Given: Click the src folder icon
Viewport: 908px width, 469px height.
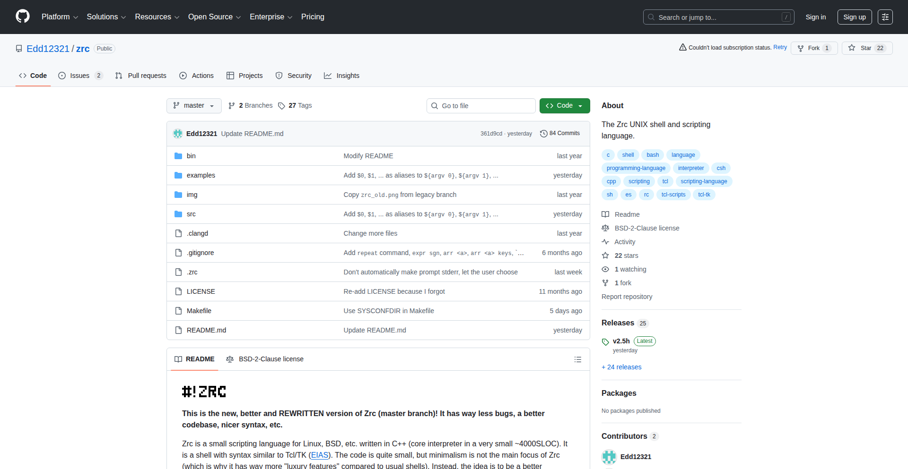Looking at the screenshot, I should [x=178, y=214].
